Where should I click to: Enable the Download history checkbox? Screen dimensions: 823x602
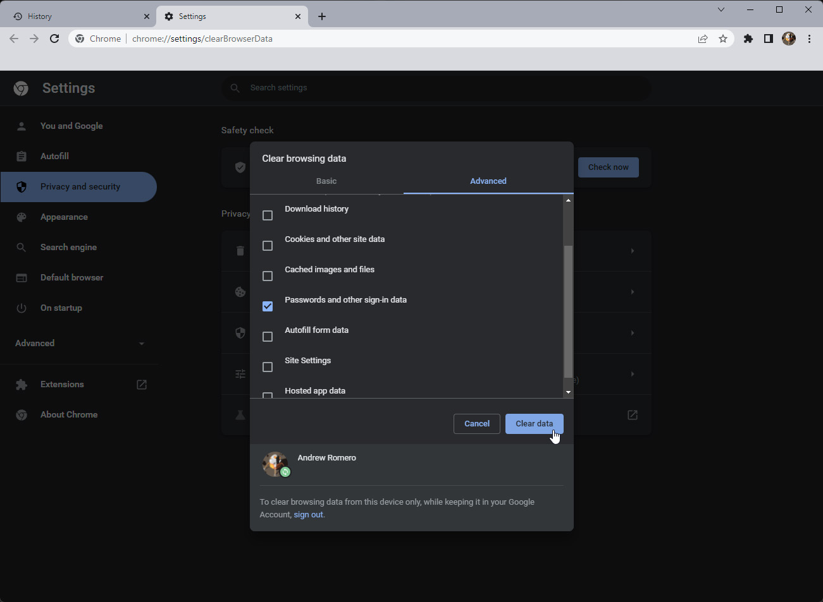(x=268, y=215)
